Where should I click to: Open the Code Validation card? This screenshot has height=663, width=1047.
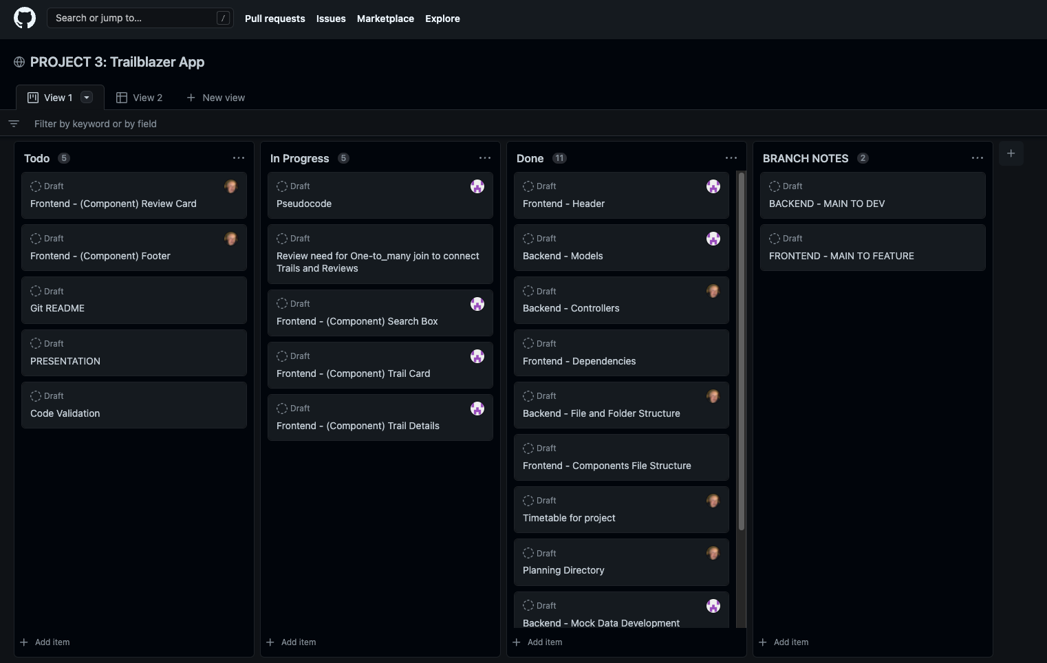(134, 405)
